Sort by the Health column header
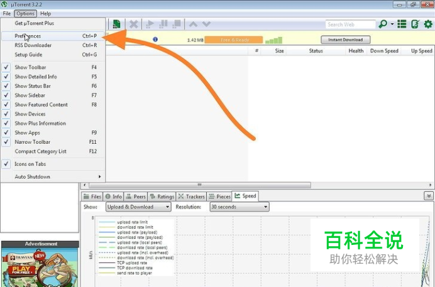Image resolution: width=435 pixels, height=287 pixels. pos(356,51)
